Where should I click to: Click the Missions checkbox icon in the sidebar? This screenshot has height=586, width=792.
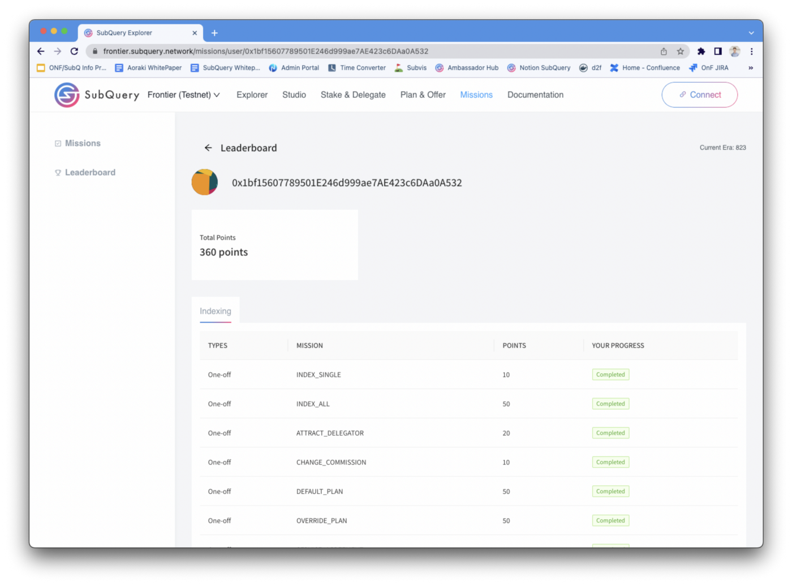tap(58, 144)
